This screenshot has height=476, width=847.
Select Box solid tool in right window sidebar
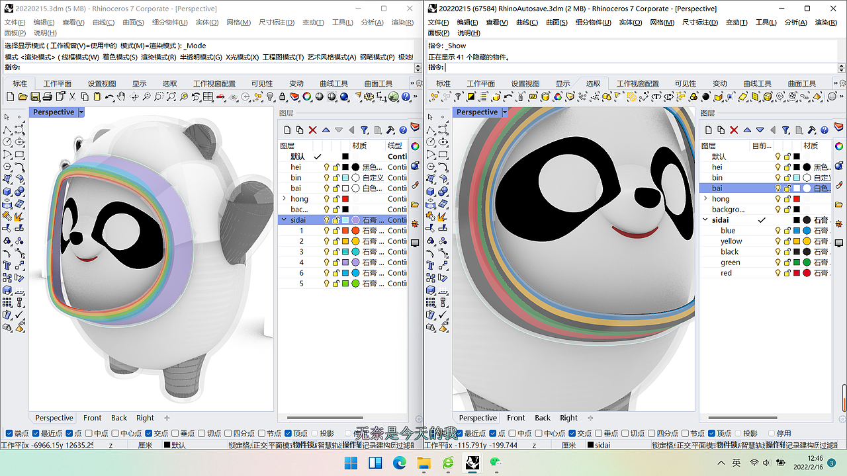(431, 192)
